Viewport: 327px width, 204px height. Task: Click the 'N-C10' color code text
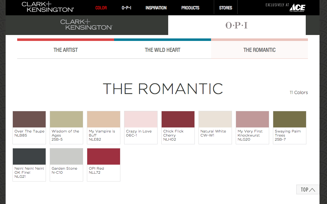57,172
